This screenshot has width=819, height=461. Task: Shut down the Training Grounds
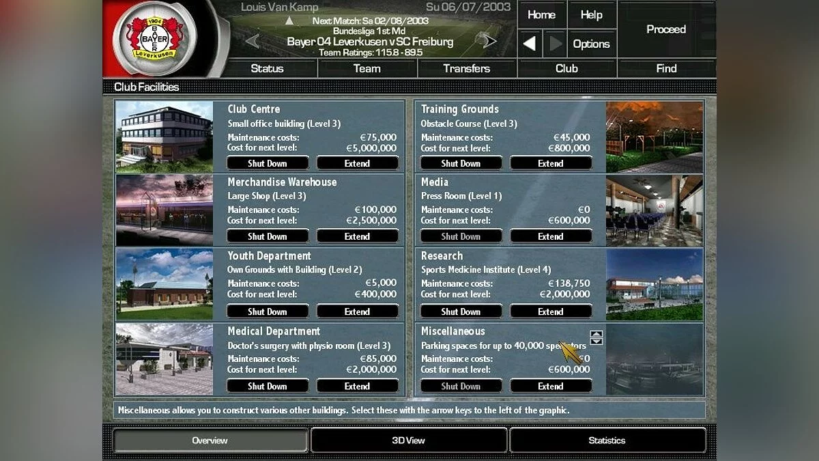(x=461, y=163)
